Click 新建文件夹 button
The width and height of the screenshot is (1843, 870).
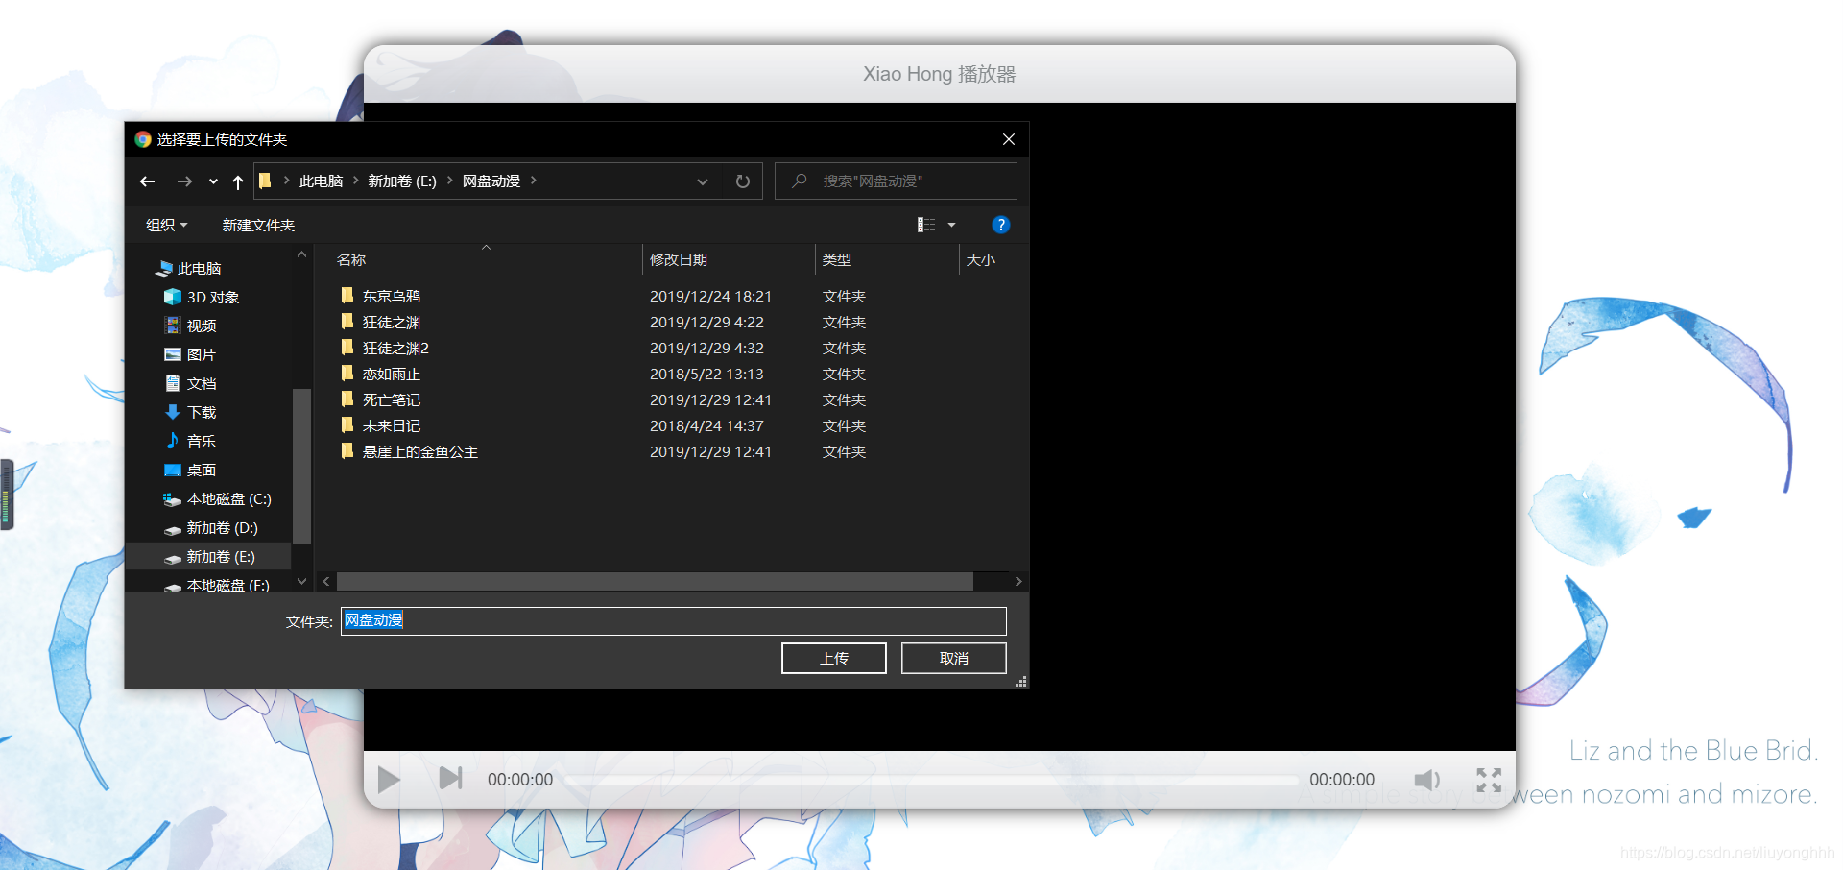coord(258,225)
